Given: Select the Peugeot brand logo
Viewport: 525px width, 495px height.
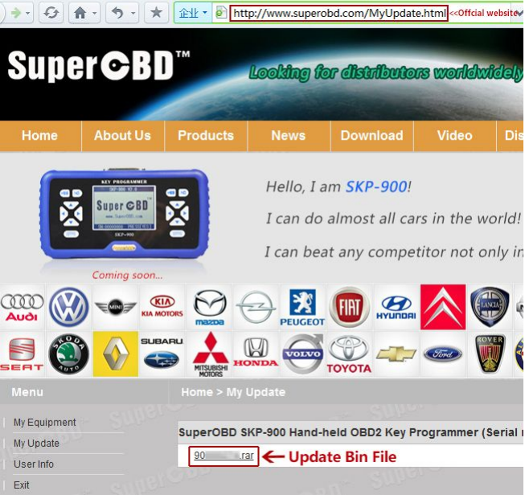Looking at the screenshot, I should [302, 307].
